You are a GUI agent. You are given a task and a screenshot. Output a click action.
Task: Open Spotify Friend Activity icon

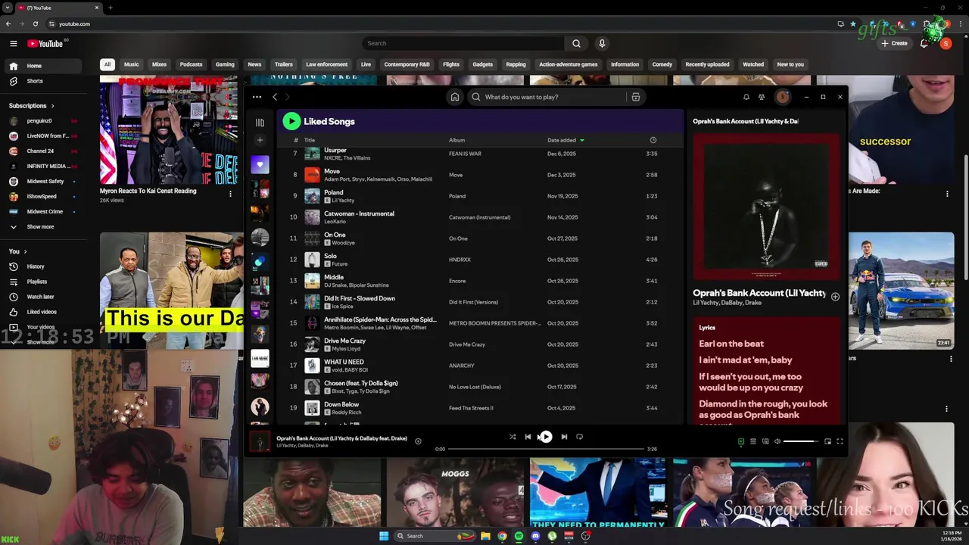click(x=762, y=97)
